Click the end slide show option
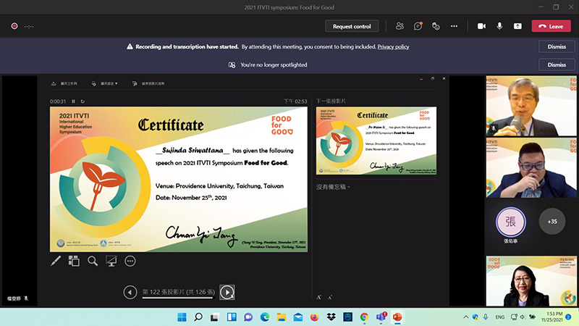Screen dimensions: 579x326 [148, 83]
